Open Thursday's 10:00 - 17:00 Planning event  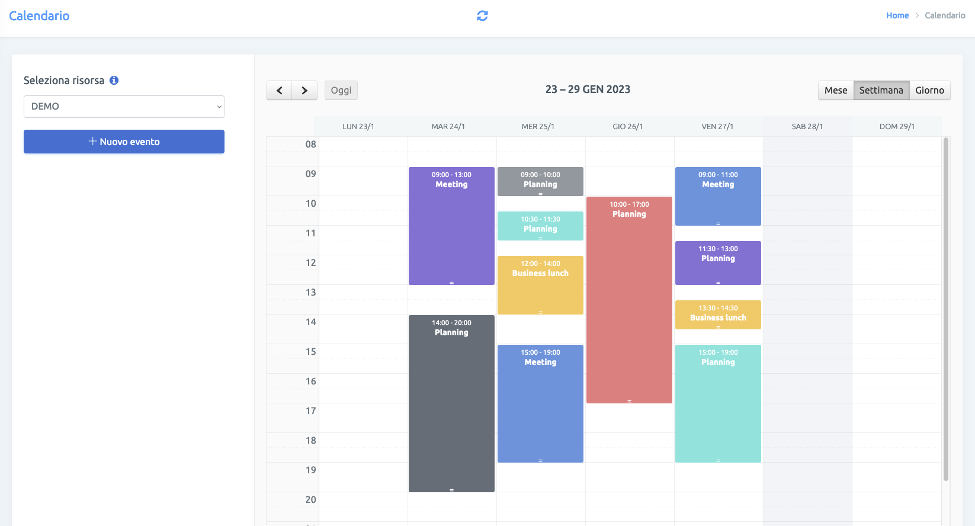pyautogui.click(x=629, y=300)
